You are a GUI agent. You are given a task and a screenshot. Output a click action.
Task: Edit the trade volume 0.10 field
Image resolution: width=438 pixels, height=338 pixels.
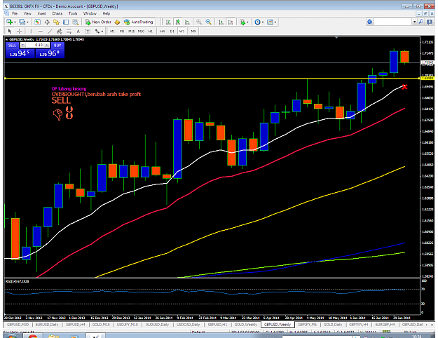[x=35, y=45]
